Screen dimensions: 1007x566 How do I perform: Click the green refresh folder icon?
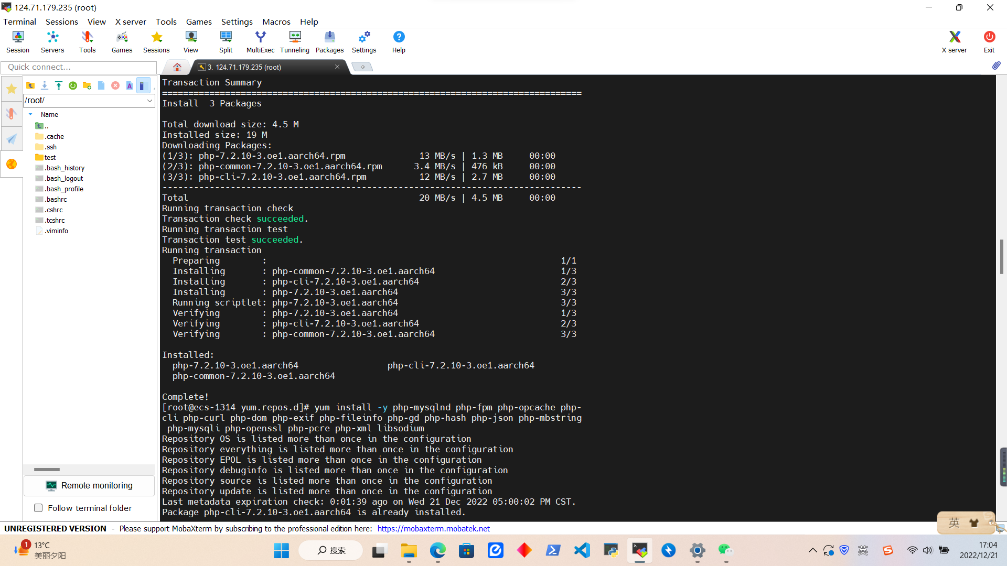coord(73,85)
